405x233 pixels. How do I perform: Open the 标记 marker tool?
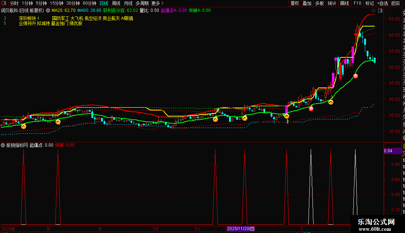pyautogui.click(x=369, y=3)
